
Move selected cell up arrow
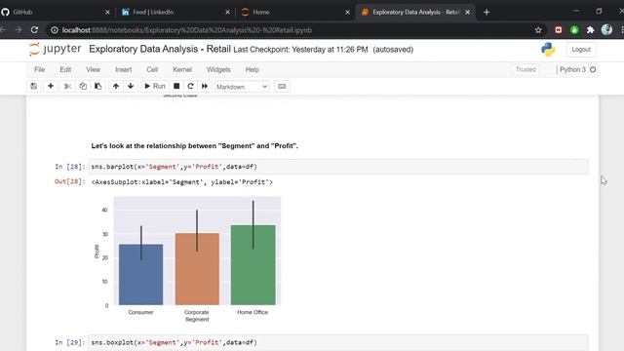(116, 87)
